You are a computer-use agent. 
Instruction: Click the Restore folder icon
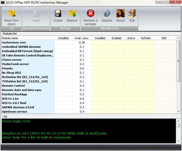click(72, 13)
